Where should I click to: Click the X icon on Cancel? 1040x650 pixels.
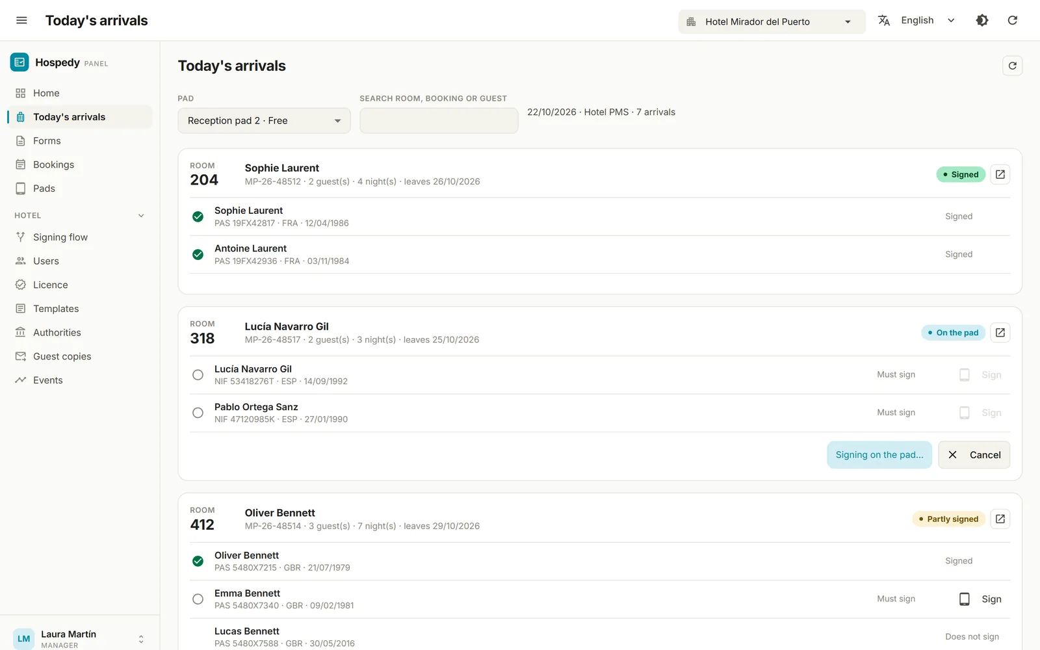pyautogui.click(x=952, y=455)
